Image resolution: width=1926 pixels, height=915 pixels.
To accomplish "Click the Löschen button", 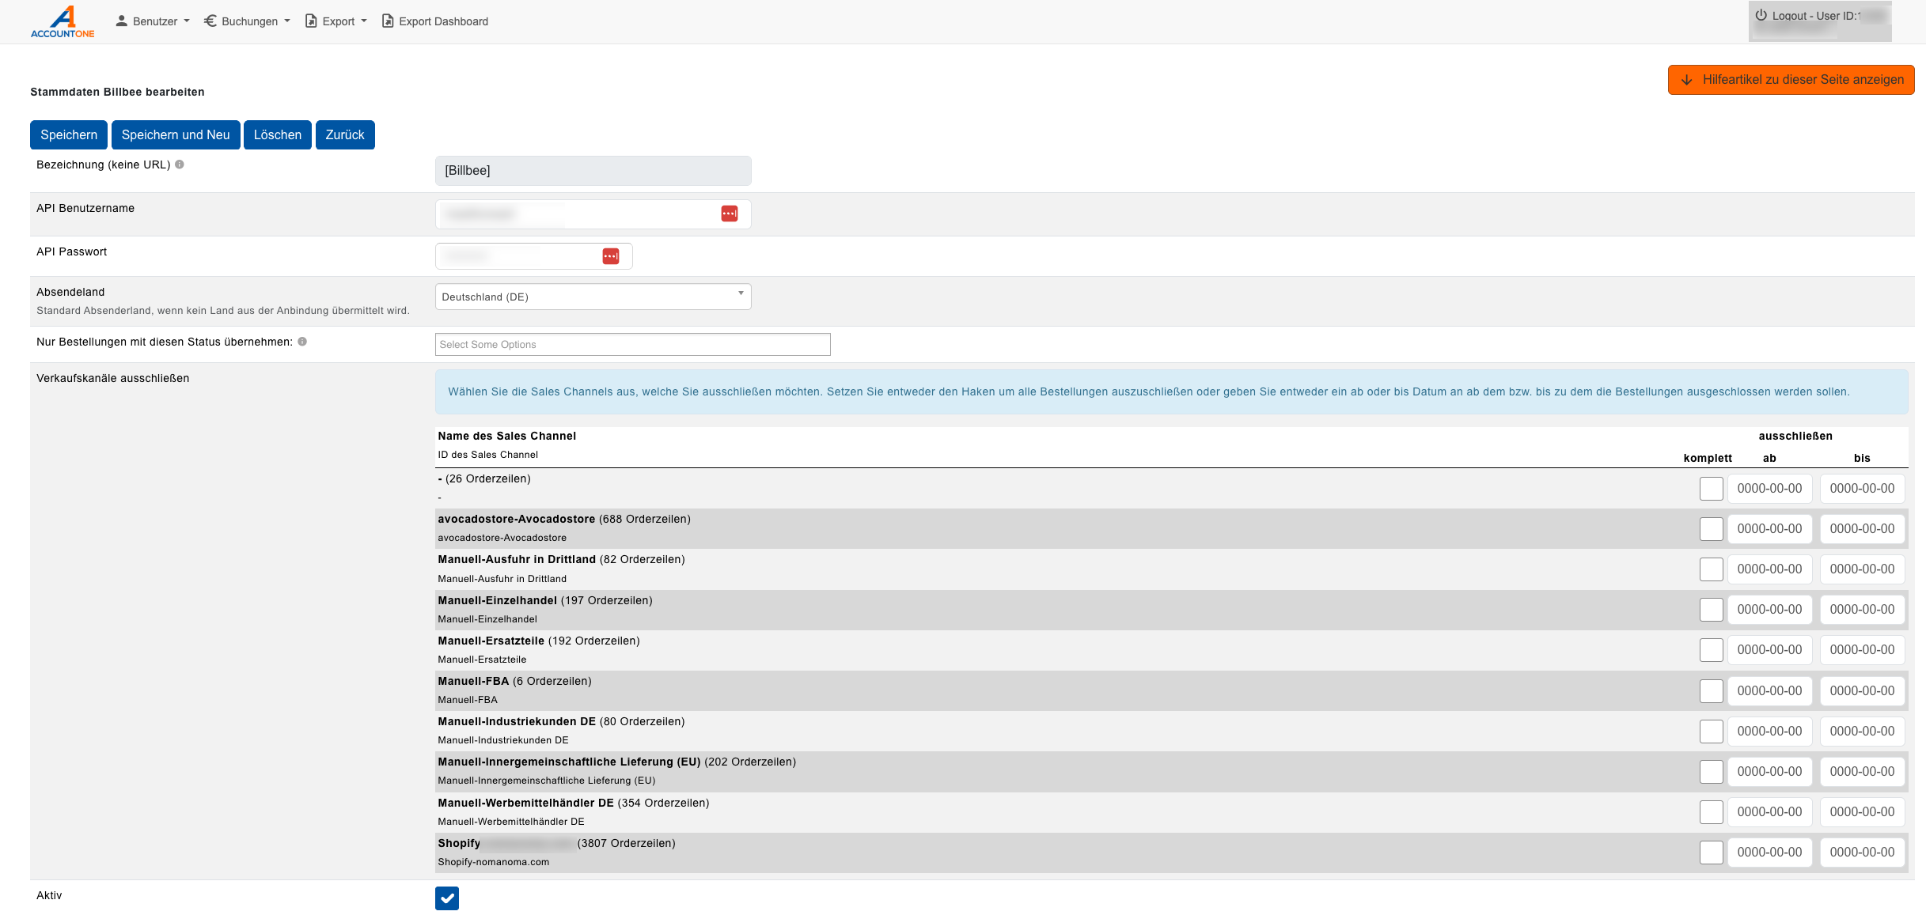I will tap(277, 134).
